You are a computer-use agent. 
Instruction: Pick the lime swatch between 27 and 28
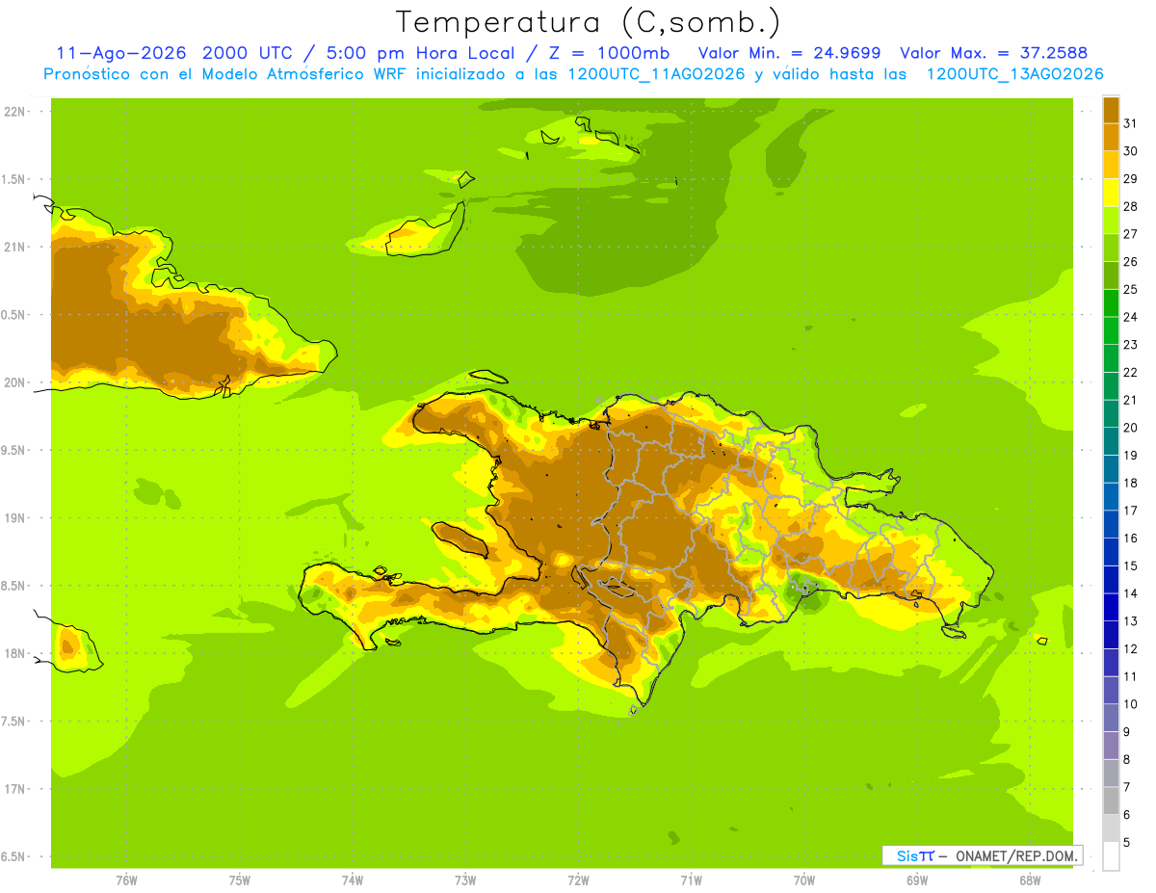pyautogui.click(x=1111, y=220)
